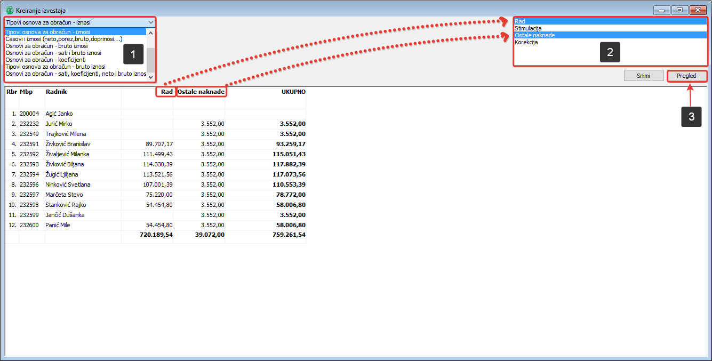This screenshot has width=712, height=361.
Task: Collapse the report type combo box arrow
Action: coord(150,22)
